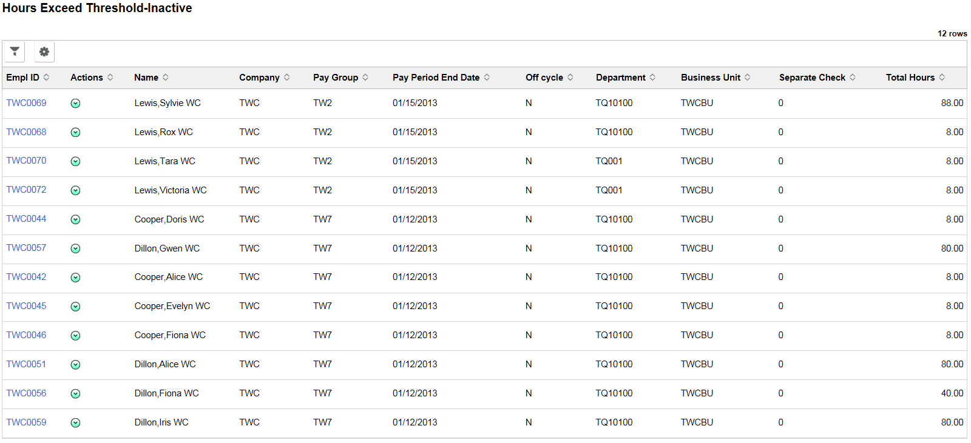Open employee TWC0069 link
Screen dimensions: 971x443
coord(26,103)
